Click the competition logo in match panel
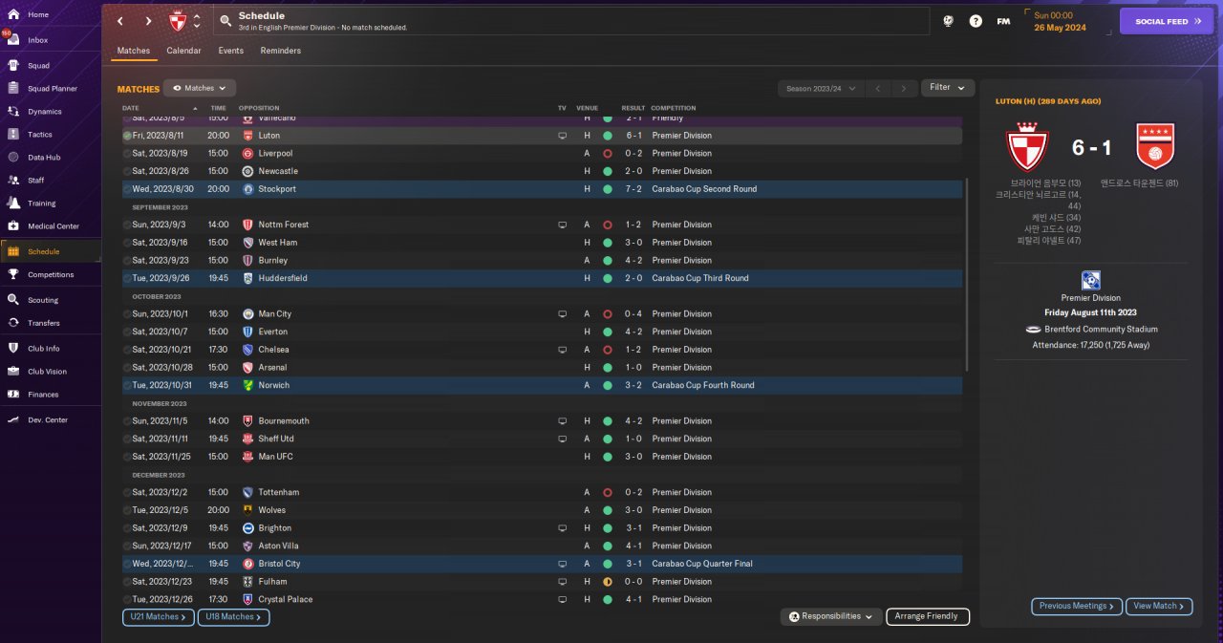Screen dimensions: 1223x643 tap(1091, 280)
